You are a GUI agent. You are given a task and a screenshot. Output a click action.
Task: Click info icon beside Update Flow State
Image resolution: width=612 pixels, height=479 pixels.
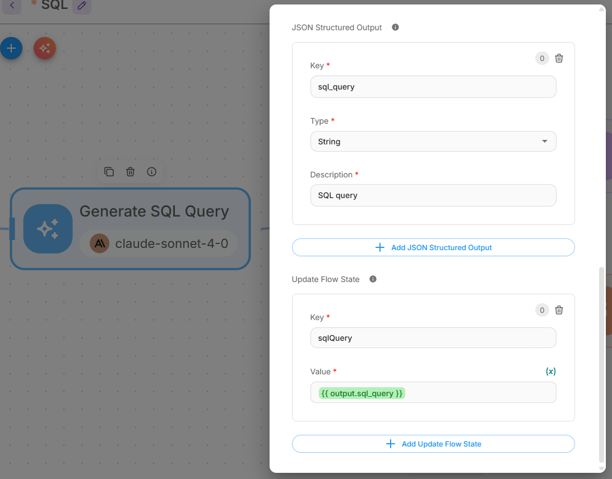[x=373, y=279]
